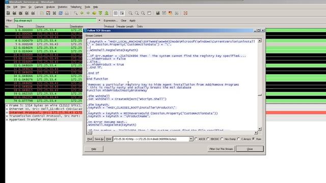This screenshot has height=183, width=326.
Task: Open a capture file icon
Action: (42, 13)
